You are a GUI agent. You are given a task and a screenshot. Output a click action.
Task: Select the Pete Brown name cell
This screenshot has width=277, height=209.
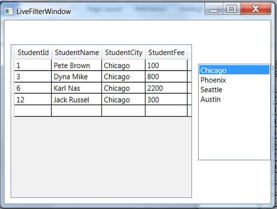click(77, 66)
